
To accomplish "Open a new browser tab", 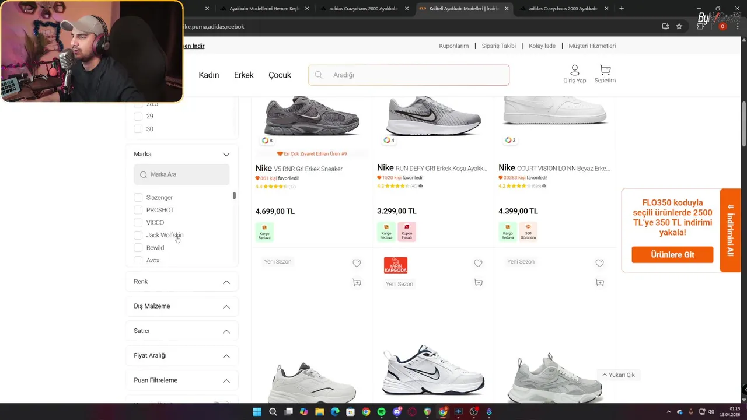I will coord(622,9).
